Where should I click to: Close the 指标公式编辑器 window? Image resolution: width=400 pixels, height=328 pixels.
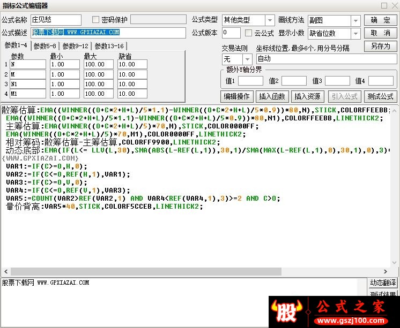395,5
